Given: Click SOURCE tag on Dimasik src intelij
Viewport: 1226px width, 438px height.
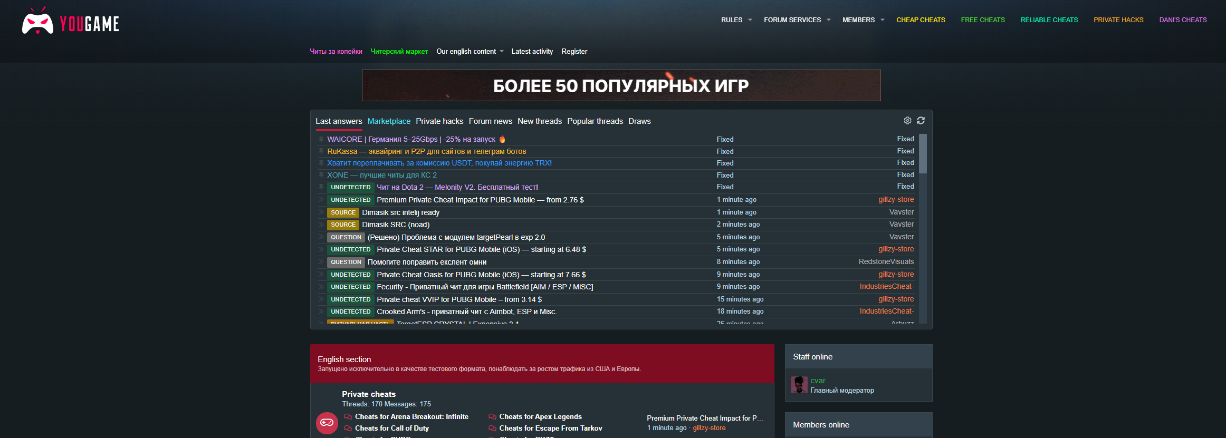Looking at the screenshot, I should pos(343,212).
